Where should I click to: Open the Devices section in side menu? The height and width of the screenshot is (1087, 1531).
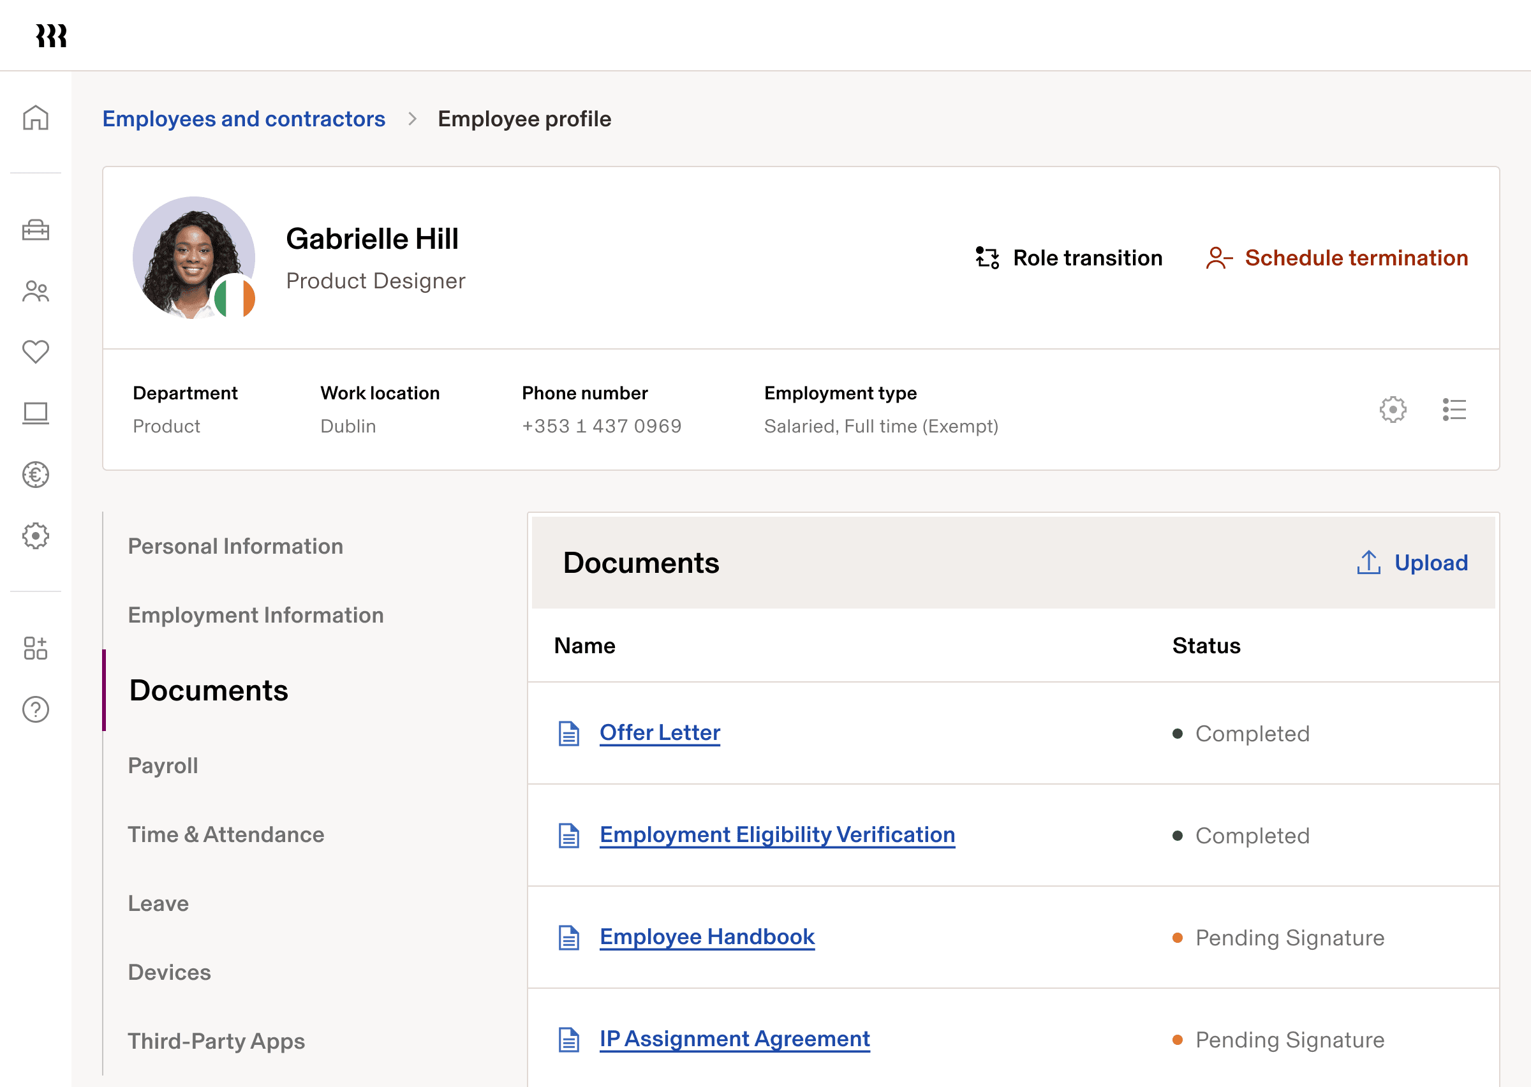coord(169,972)
